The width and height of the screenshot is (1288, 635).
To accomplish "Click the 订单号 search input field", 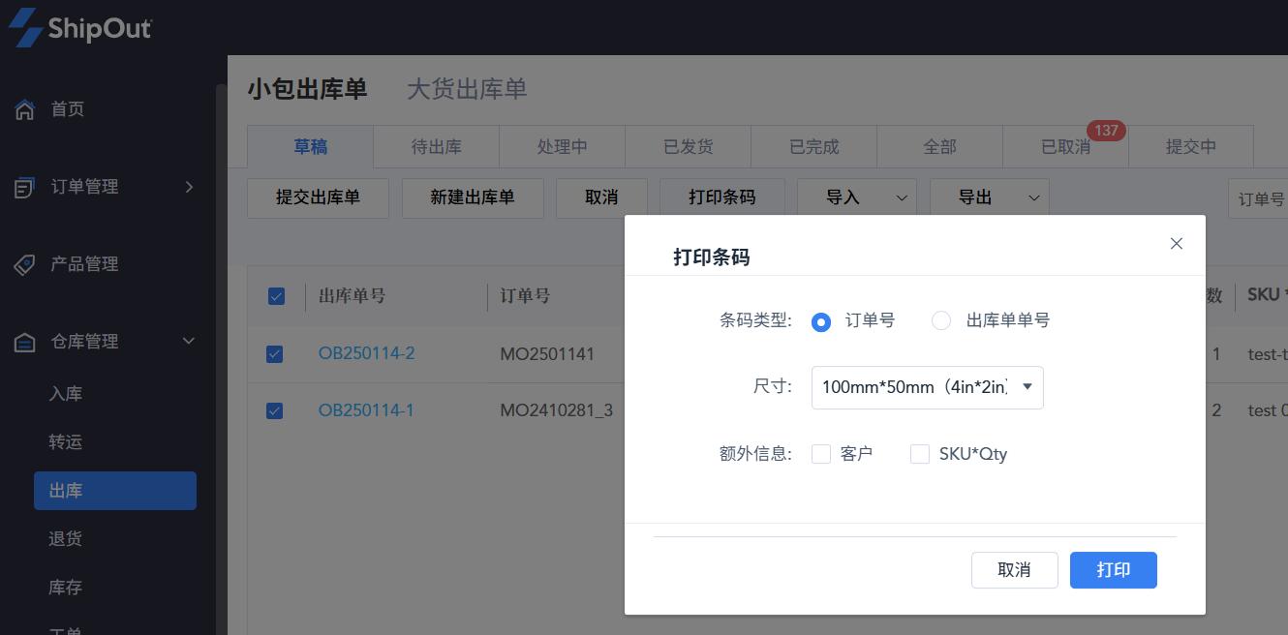I will [x=1259, y=198].
